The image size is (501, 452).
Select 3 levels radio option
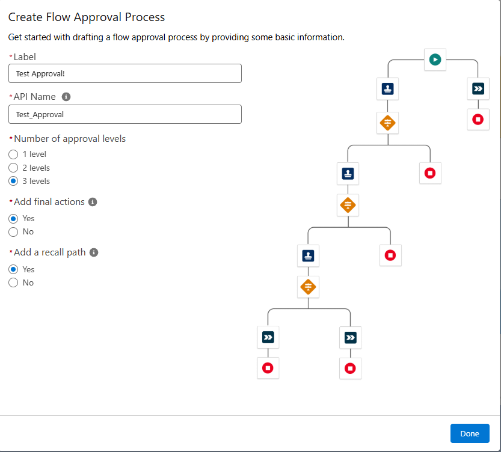click(x=13, y=182)
